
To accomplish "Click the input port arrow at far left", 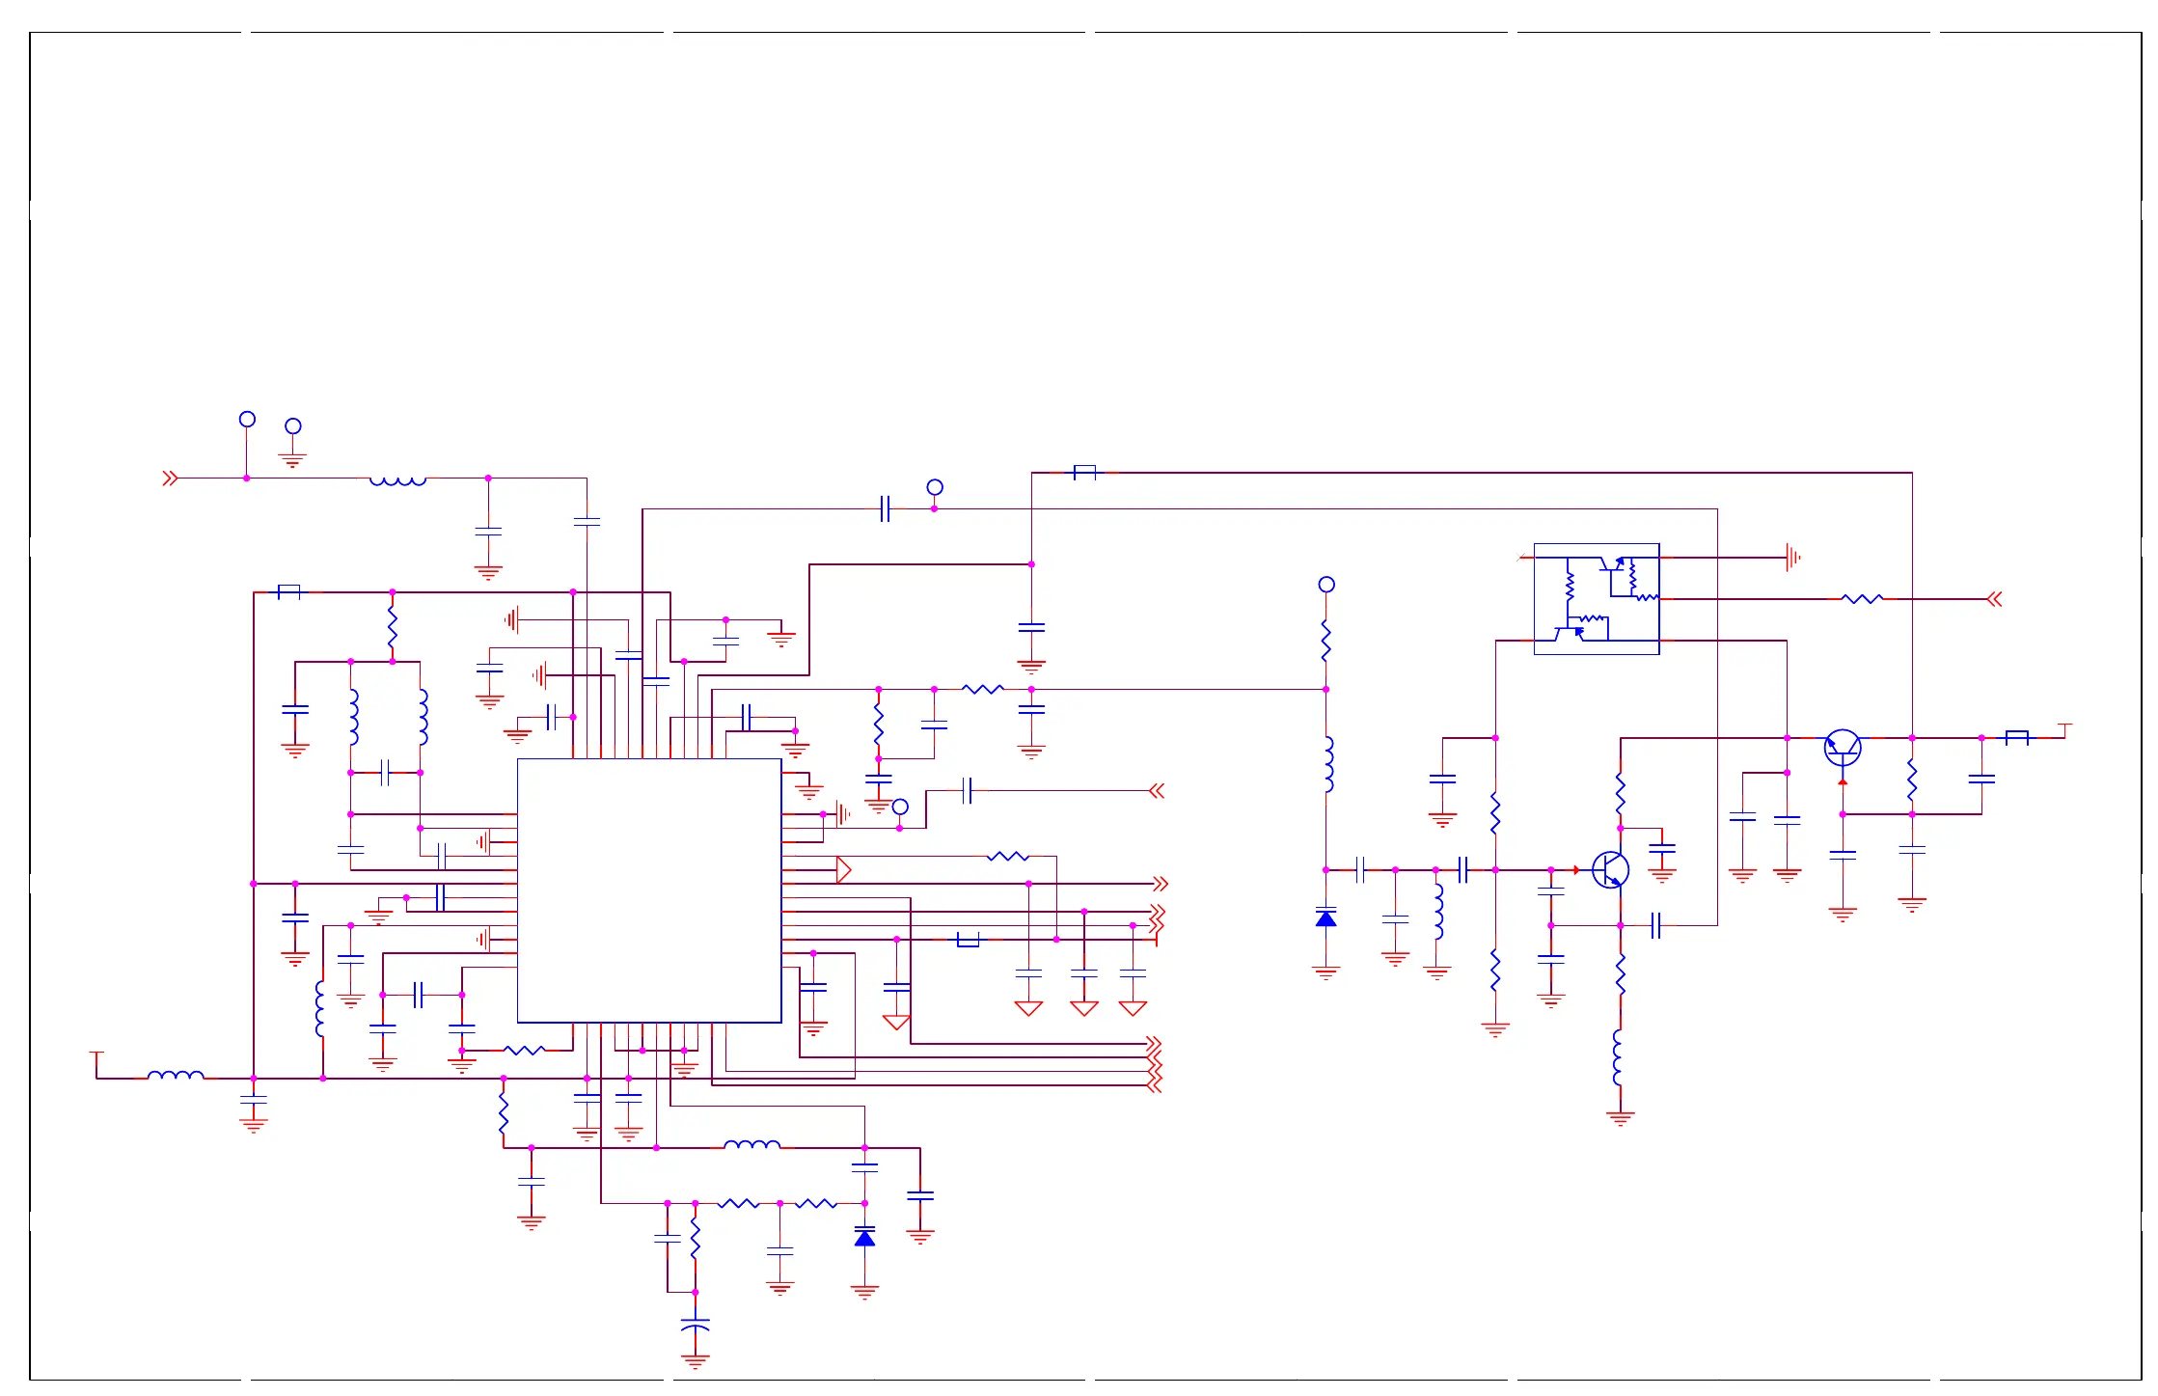I will click(x=170, y=479).
